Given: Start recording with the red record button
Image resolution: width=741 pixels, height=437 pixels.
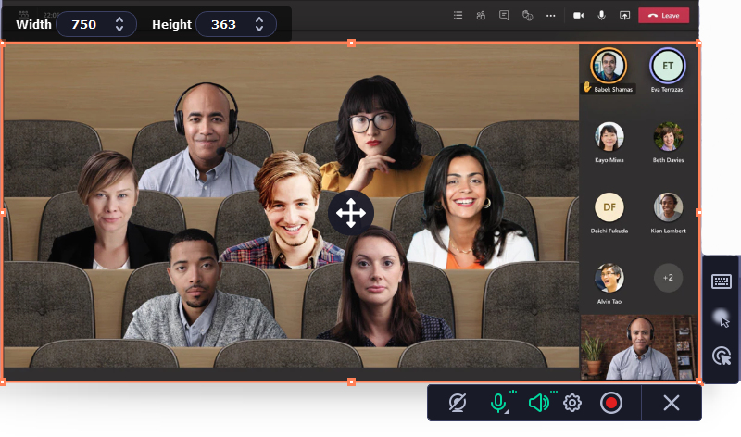Looking at the screenshot, I should [611, 403].
